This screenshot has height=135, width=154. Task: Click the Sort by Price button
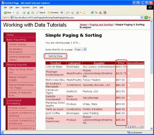(x=55, y=56)
